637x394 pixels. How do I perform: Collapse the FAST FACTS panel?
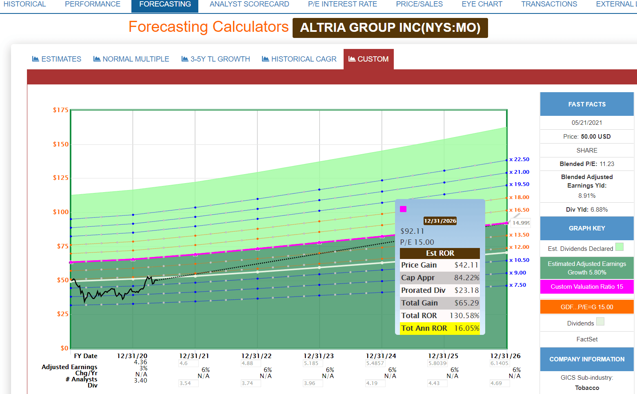(586, 104)
